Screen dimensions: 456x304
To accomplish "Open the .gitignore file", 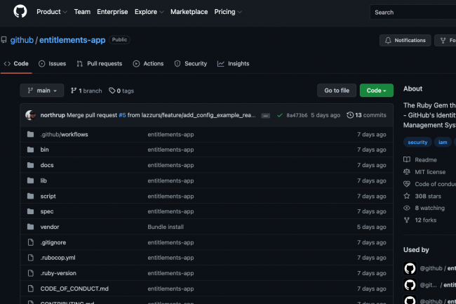I will point(53,243).
